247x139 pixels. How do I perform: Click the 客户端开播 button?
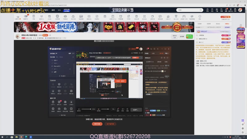[x=110, y=124]
